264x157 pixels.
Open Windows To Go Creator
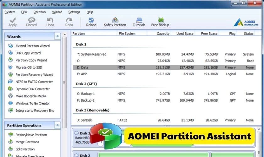click(x=33, y=103)
